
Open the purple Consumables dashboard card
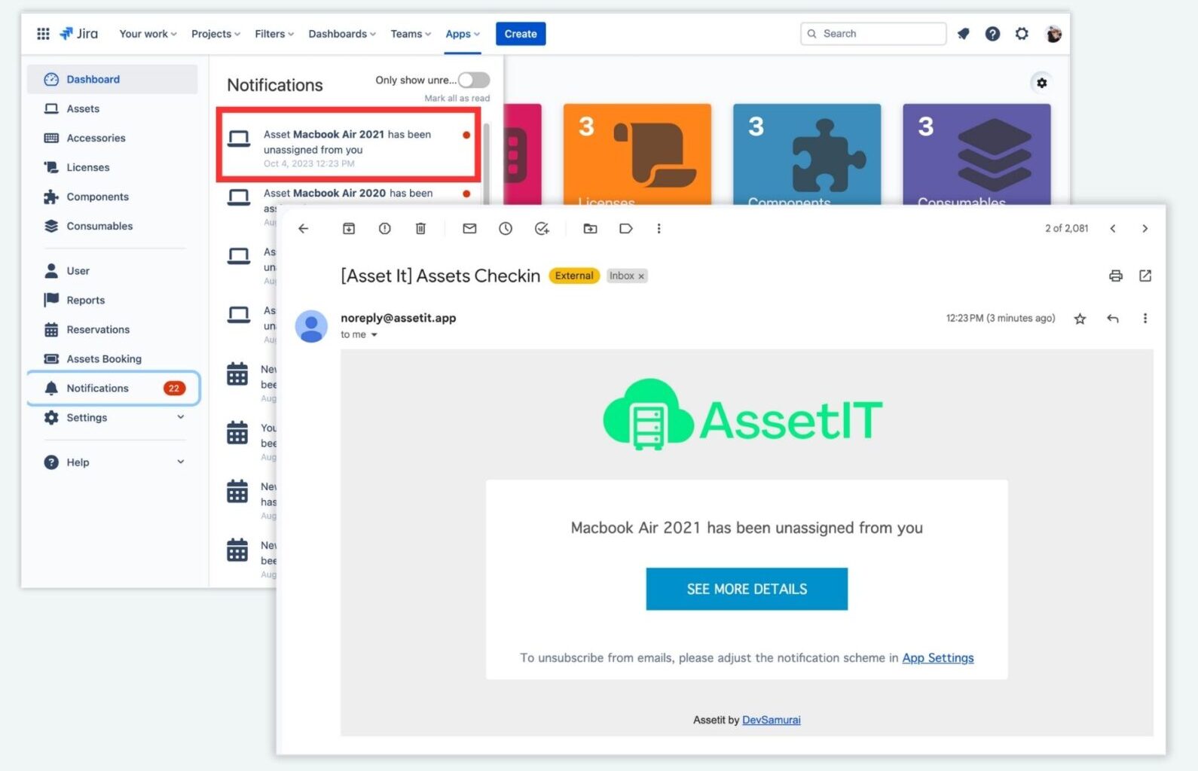click(976, 154)
